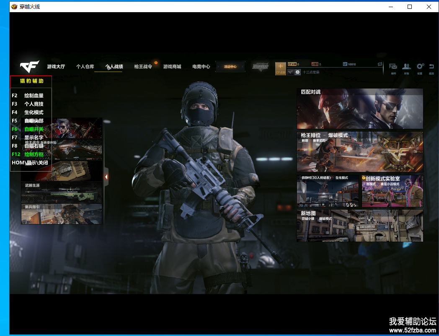Open the 新地图 异域小镇 banner
Screen dimensions: 439x336
pyautogui.click(x=360, y=226)
